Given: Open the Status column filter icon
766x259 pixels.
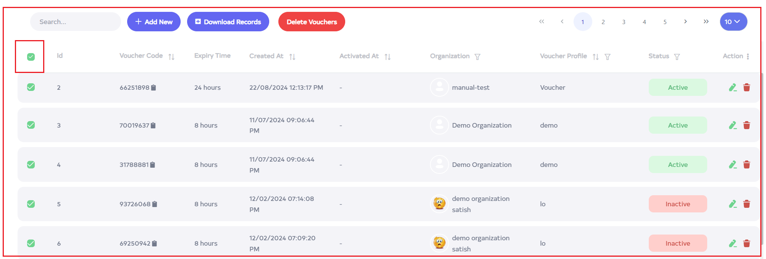Looking at the screenshot, I should point(677,57).
